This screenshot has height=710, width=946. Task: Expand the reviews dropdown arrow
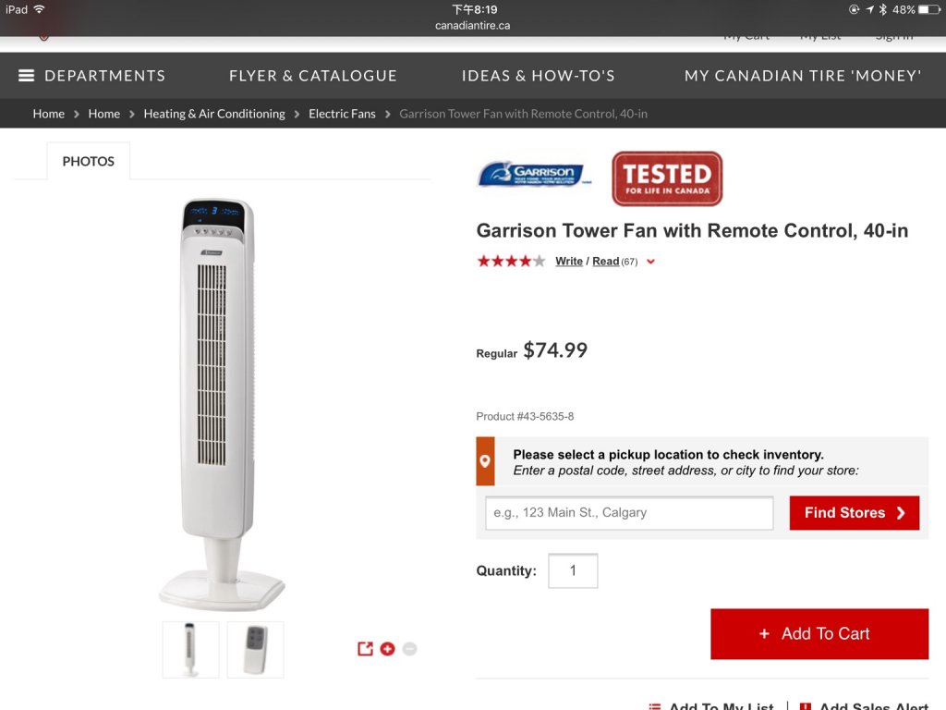coord(650,262)
